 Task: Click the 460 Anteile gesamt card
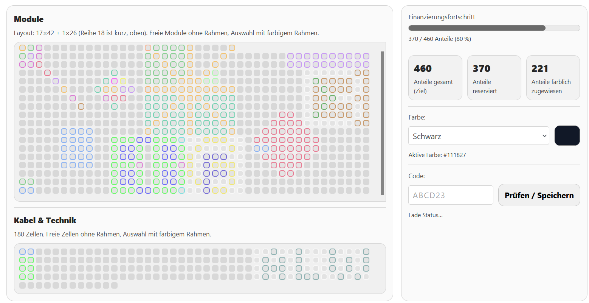[x=435, y=78]
